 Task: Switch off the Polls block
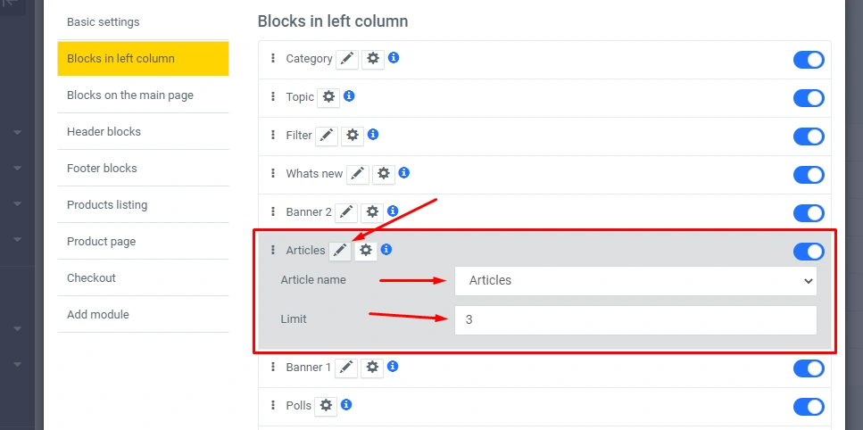click(809, 407)
